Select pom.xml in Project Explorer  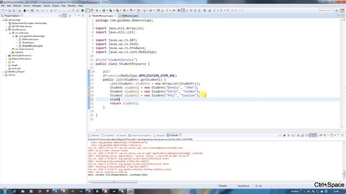tap(16, 68)
